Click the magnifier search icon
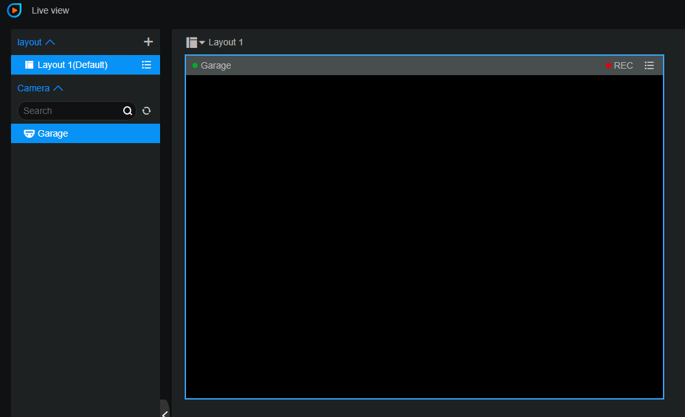 tap(127, 111)
